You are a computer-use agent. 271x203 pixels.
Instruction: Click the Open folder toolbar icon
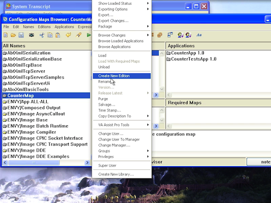pos(13,35)
